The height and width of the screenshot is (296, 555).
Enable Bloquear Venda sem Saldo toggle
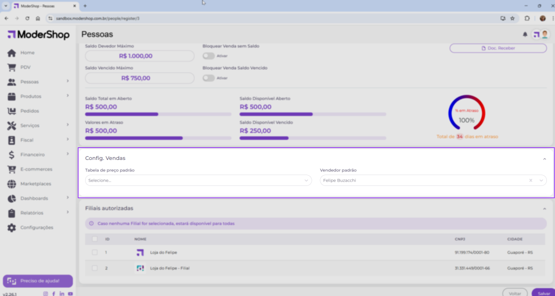coord(208,55)
